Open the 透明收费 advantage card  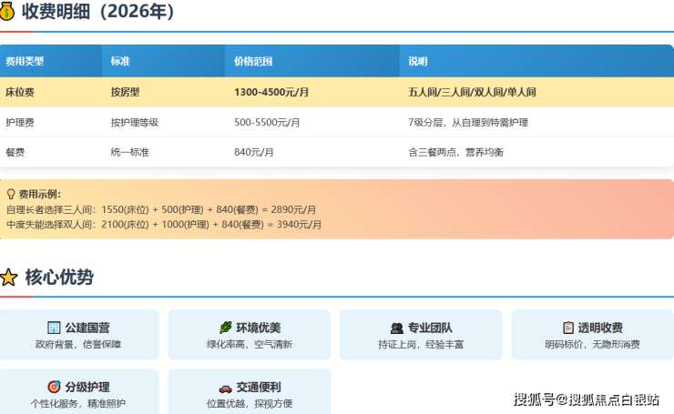coord(592,335)
